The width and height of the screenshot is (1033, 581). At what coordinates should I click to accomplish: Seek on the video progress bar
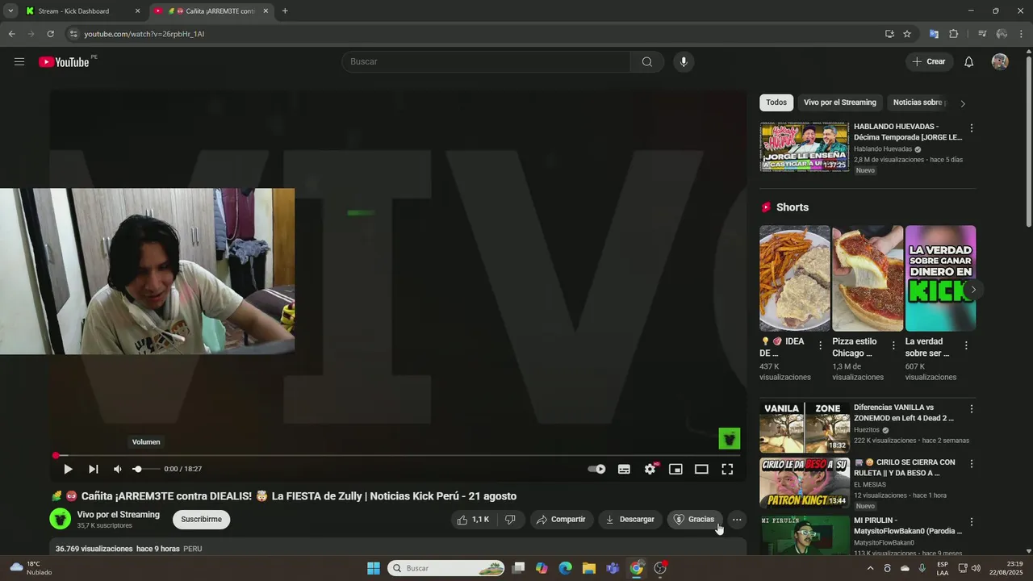click(398, 455)
